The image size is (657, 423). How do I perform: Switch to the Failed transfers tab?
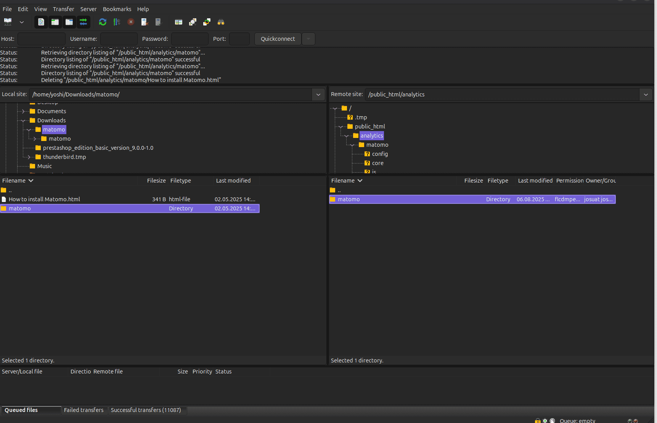[x=84, y=410]
